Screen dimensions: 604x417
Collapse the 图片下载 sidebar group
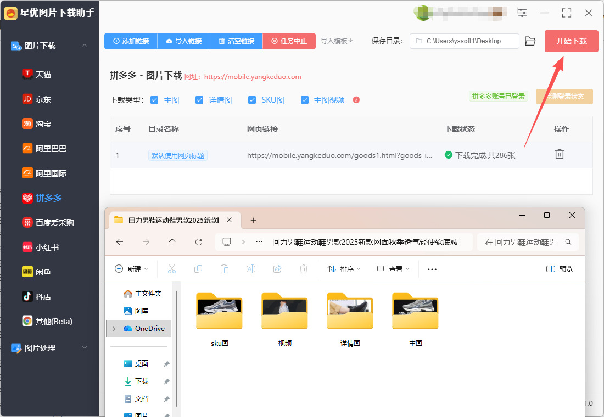pos(85,46)
